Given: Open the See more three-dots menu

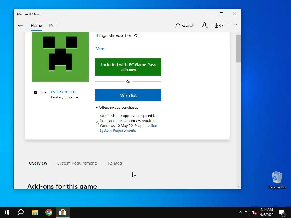Looking at the screenshot, I should coord(234,24).
